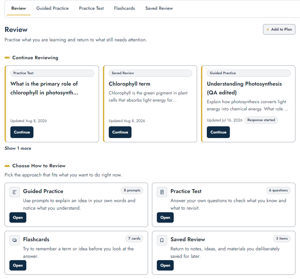
Task: Open the Guided Practice review option
Action: pyautogui.click(x=18, y=217)
